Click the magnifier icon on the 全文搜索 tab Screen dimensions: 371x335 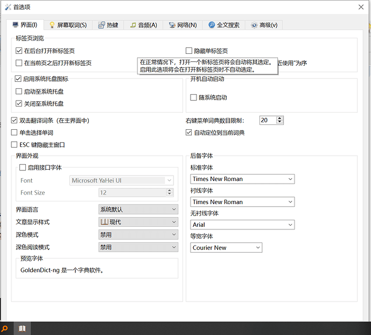click(212, 25)
